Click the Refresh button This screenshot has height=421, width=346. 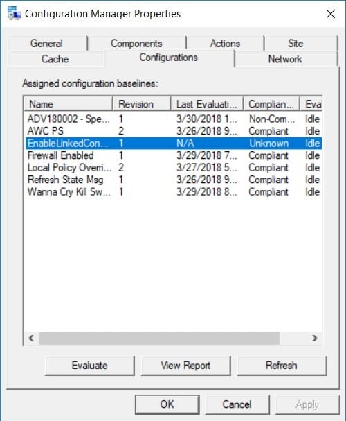click(x=282, y=366)
